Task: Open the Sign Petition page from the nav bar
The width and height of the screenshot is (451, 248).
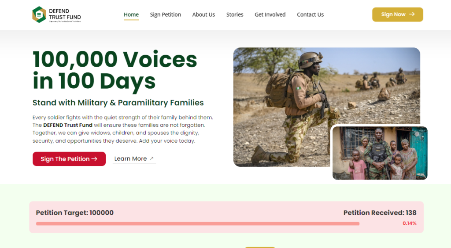Action: point(166,14)
